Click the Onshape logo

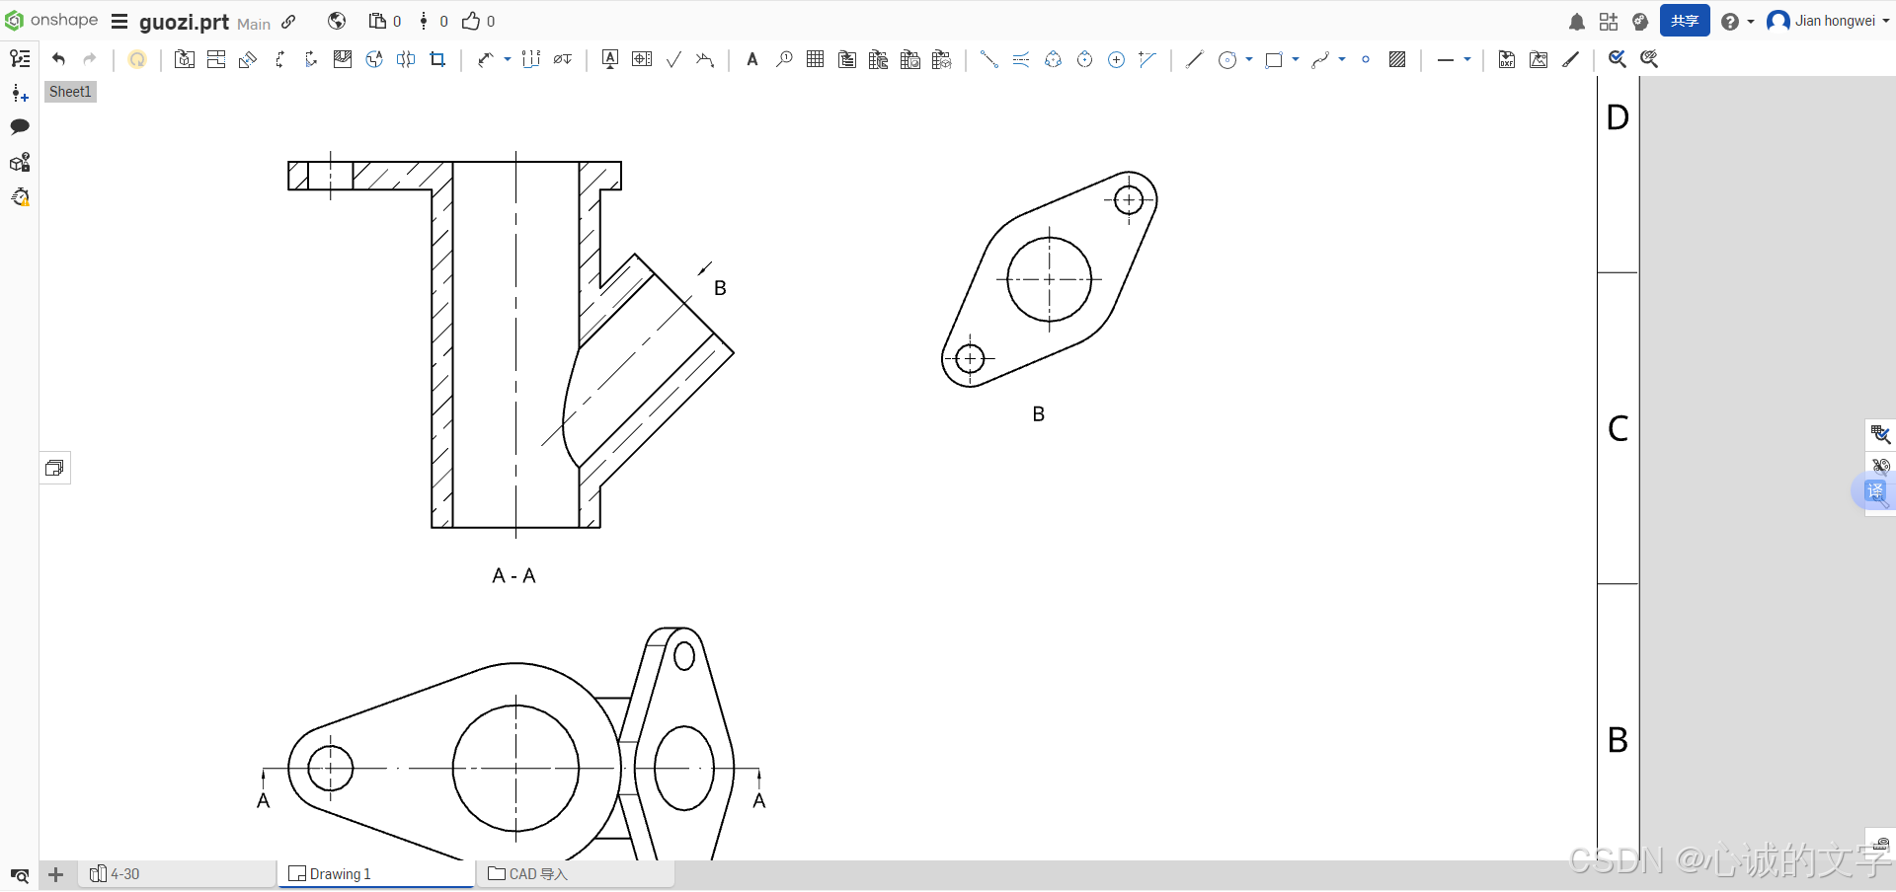click(x=52, y=20)
